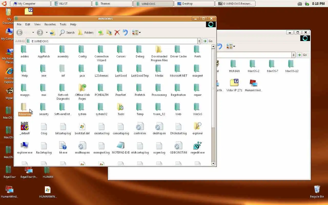
Task: Select the Resources folder
Action: tap(25, 109)
